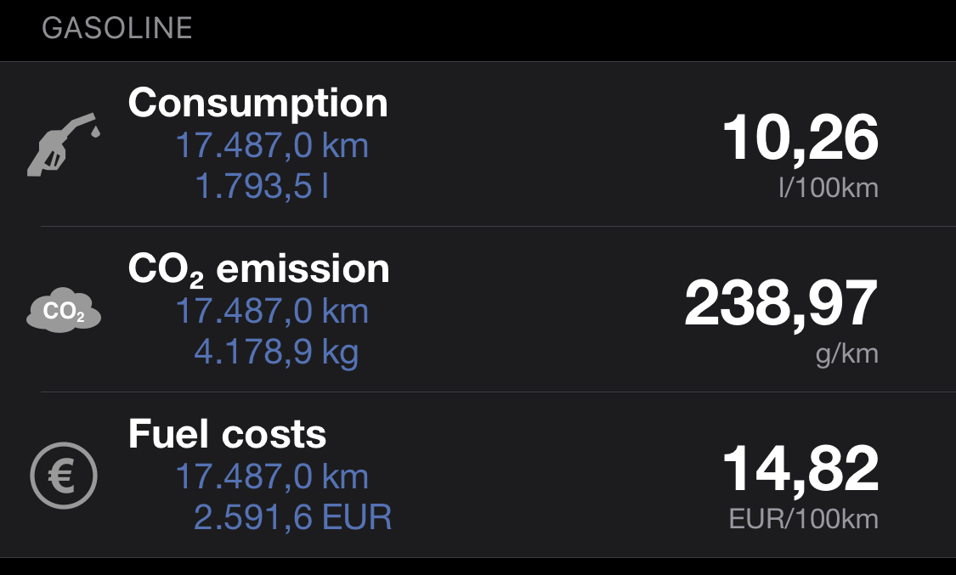Click distance 17.487,0 km under Consumption
Viewport: 956px width, 575px height.
[x=272, y=145]
